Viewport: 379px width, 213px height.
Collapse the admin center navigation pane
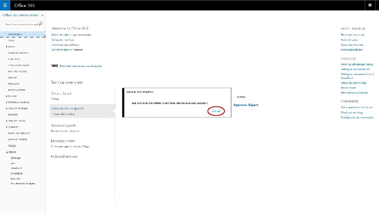(x=42, y=15)
